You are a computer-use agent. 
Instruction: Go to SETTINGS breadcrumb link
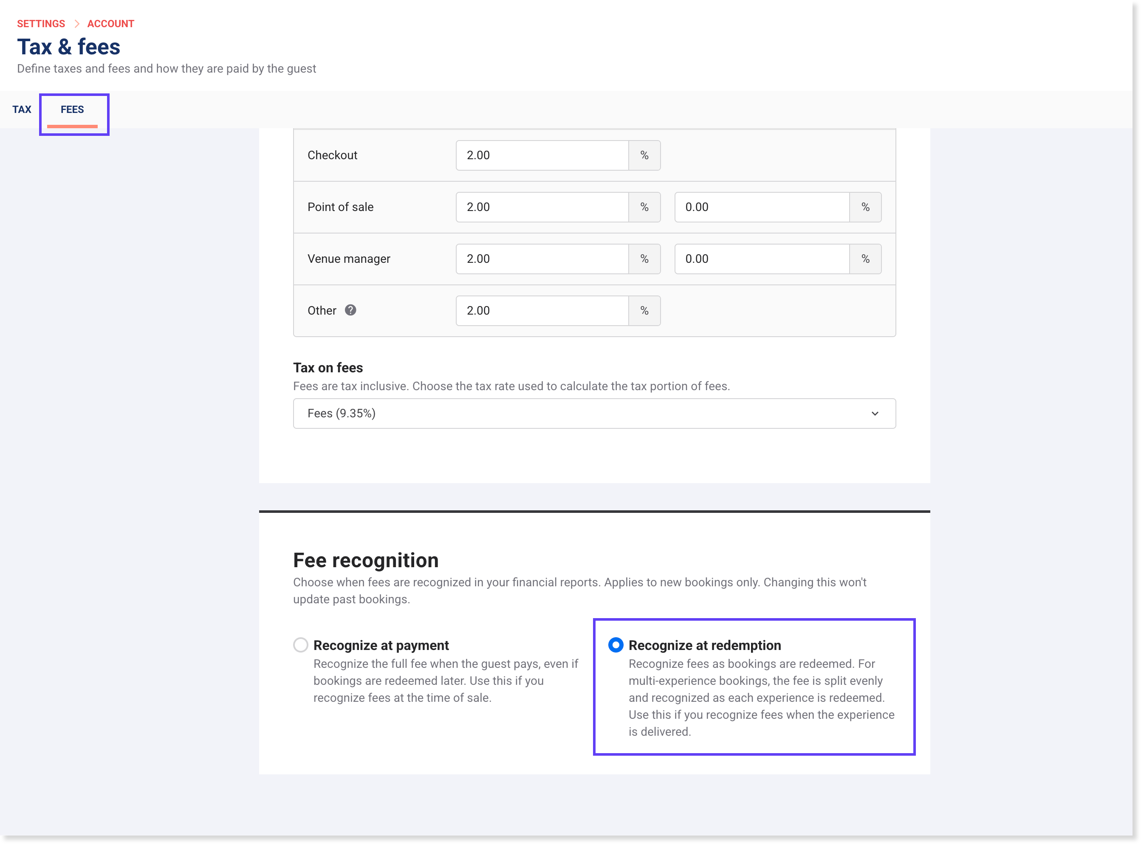pyautogui.click(x=41, y=23)
